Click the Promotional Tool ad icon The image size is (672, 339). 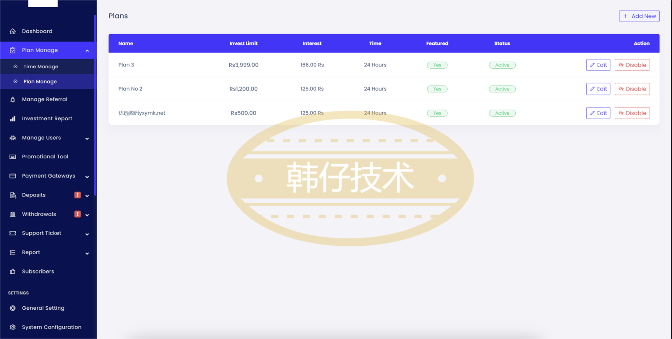13,157
